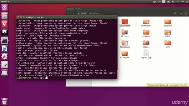
Task: Open the Ubuntu Dash search launcher
Action: [x=4, y=8]
